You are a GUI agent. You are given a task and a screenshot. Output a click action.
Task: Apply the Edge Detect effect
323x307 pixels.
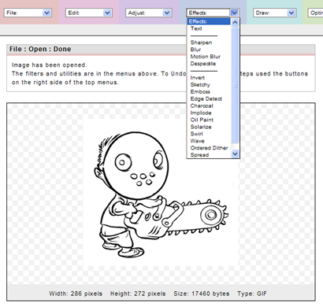tap(206, 99)
